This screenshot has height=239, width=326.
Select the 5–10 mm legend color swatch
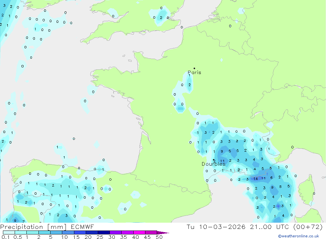coord(56,232)
